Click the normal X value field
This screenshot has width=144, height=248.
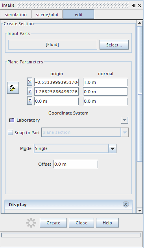[105, 82]
